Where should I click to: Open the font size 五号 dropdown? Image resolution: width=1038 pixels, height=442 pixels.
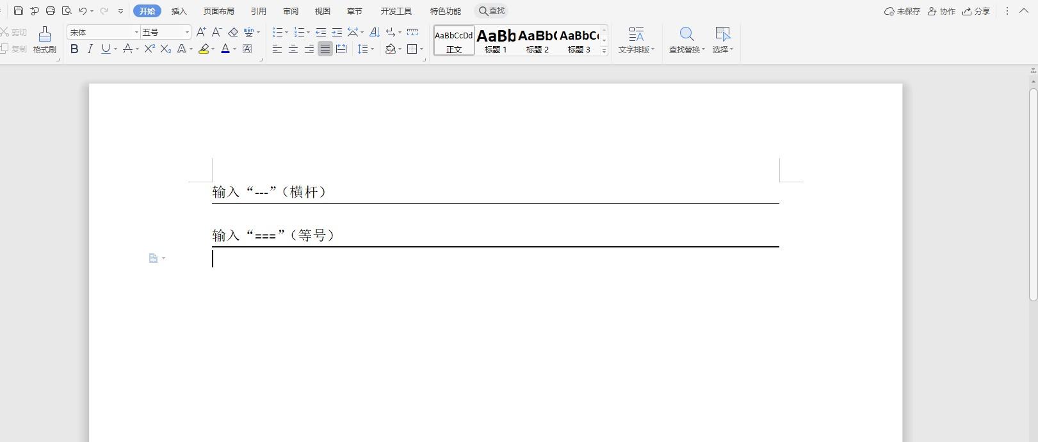(187, 32)
